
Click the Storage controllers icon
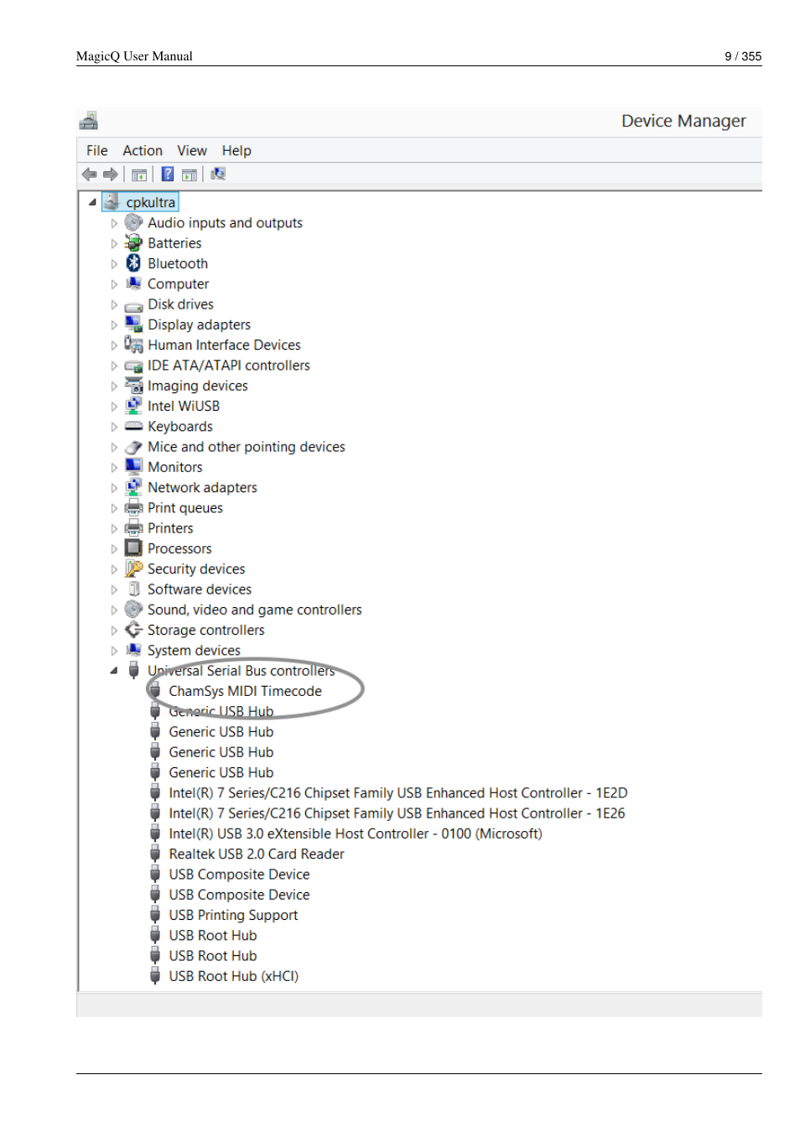click(133, 630)
